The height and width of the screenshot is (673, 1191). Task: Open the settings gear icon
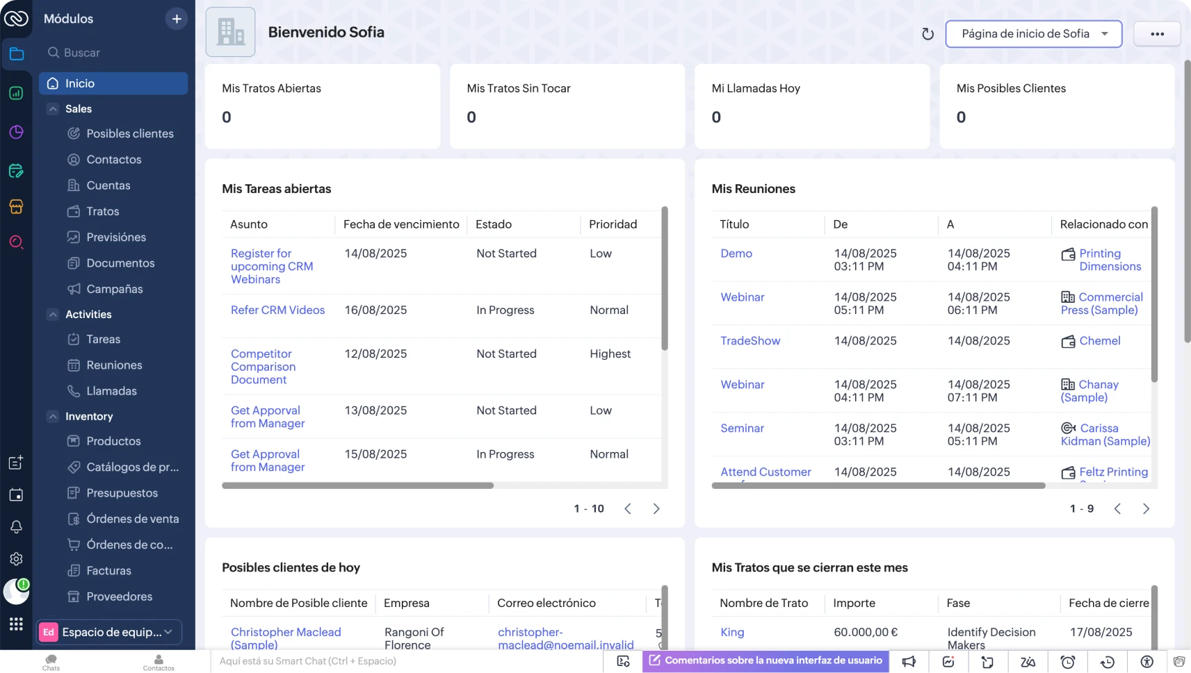point(16,559)
